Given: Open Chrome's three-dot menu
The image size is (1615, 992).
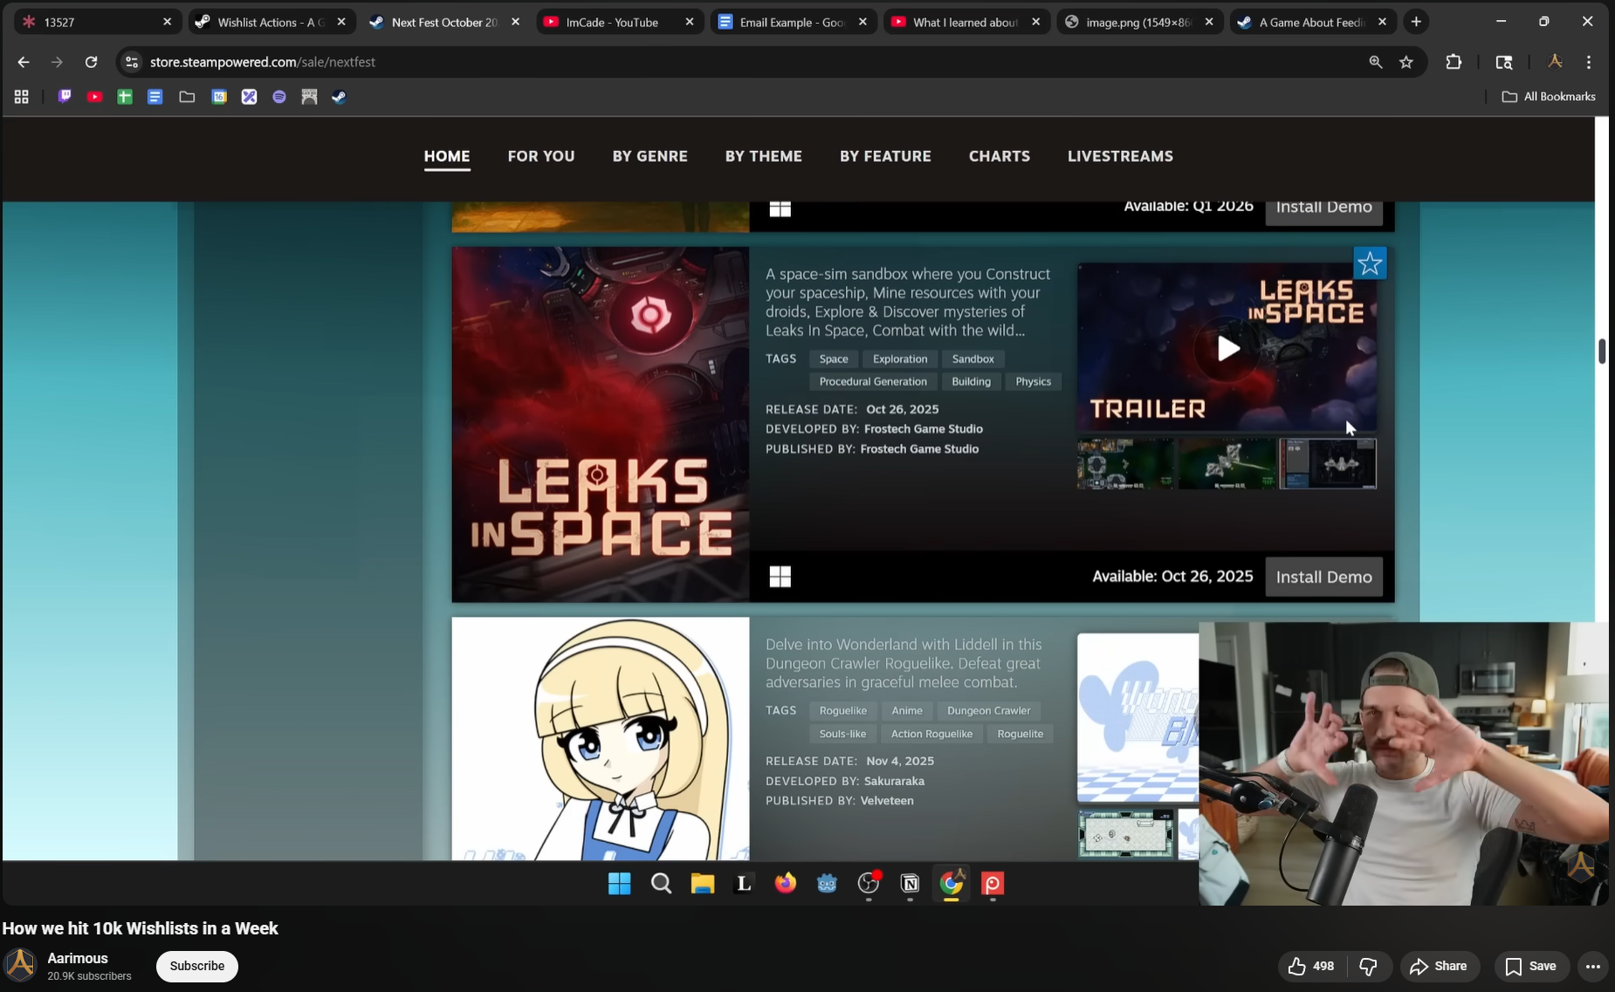Looking at the screenshot, I should [x=1588, y=62].
